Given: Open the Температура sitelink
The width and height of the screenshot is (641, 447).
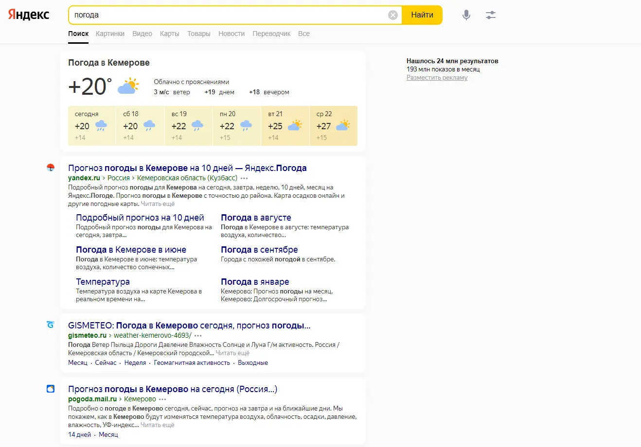Looking at the screenshot, I should (103, 282).
